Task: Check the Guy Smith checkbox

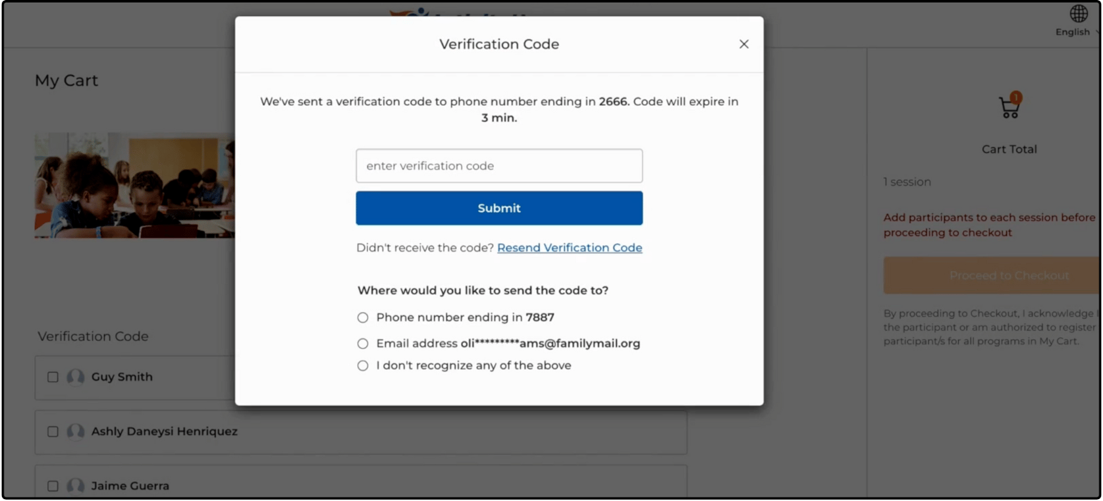Action: coord(53,377)
